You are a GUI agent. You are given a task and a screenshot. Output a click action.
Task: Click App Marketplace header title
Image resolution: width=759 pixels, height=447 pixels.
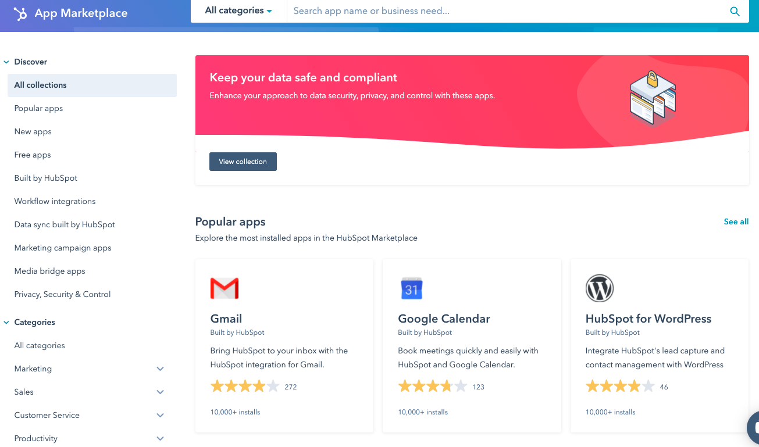[x=81, y=13]
